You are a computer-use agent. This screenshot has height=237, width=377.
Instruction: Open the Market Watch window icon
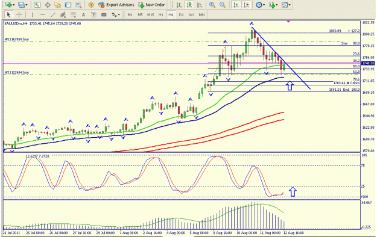(x=37, y=5)
